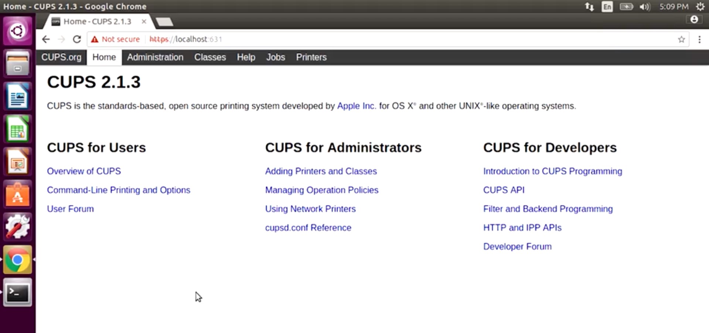Open LibreOffice Writer from the launcher
Screen dimensions: 709x333
pyautogui.click(x=17, y=97)
